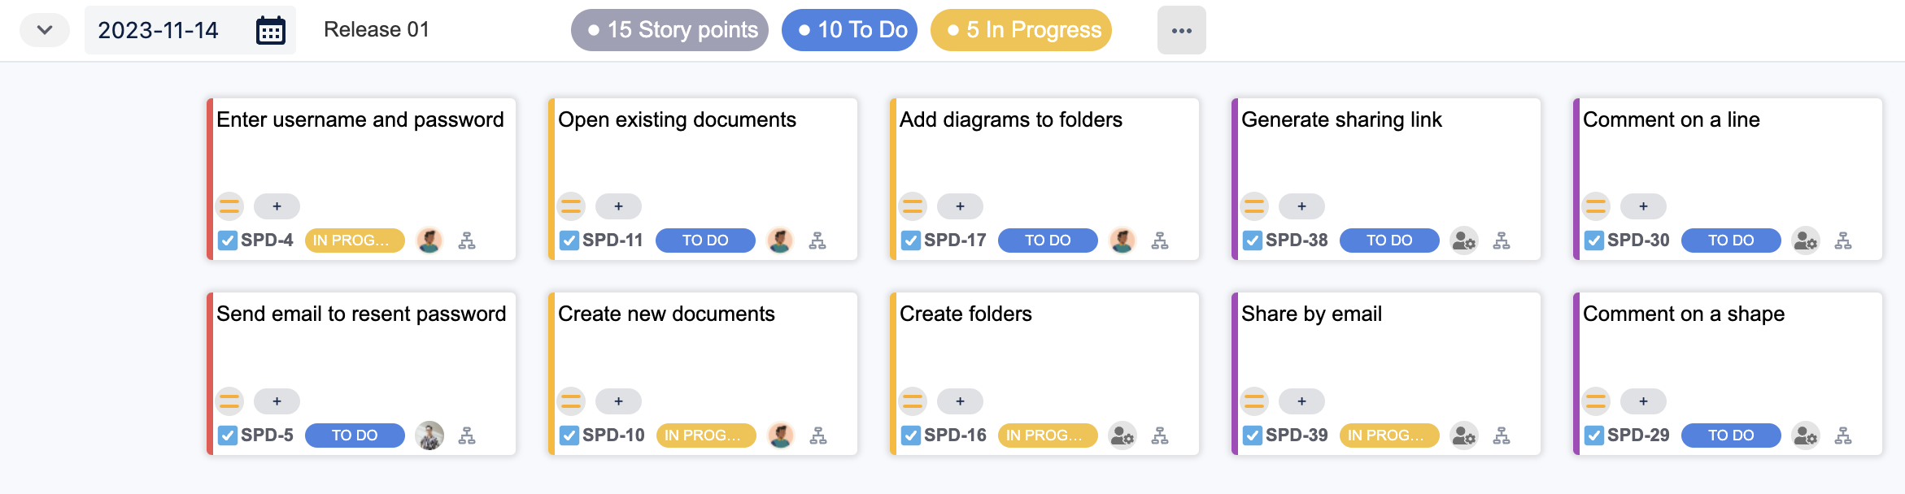Toggle the SPD-17 task checkbox
1905x494 pixels.
[x=911, y=240]
